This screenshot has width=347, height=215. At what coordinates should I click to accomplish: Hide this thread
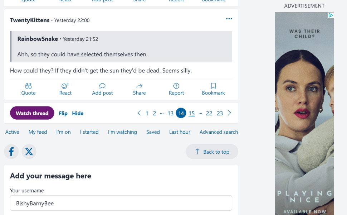pyautogui.click(x=78, y=113)
